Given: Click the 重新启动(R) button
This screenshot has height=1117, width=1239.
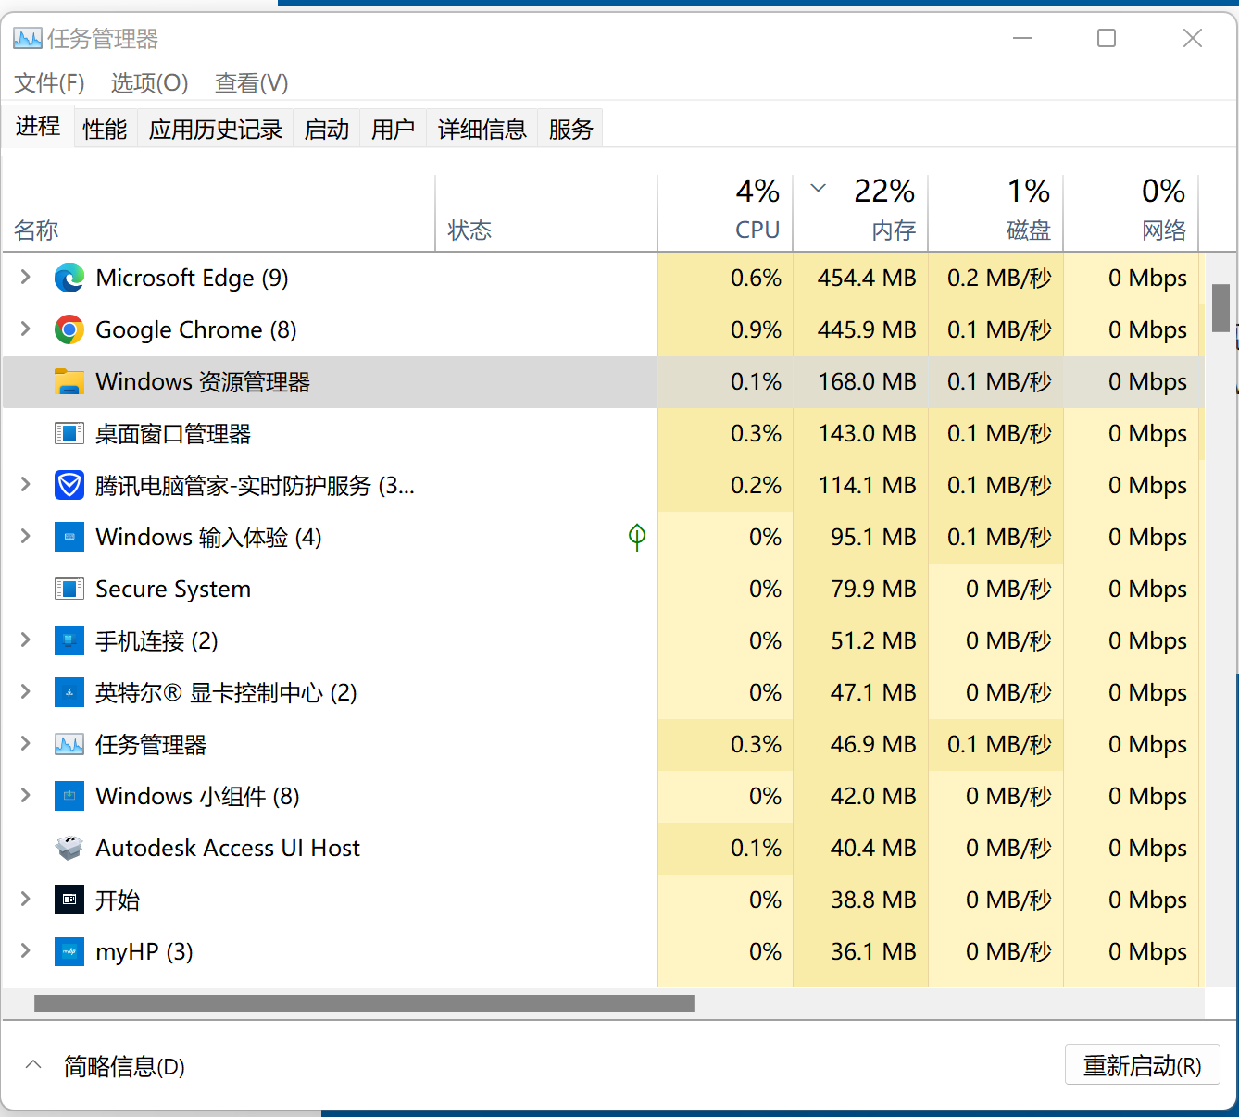Looking at the screenshot, I should pyautogui.click(x=1143, y=1066).
